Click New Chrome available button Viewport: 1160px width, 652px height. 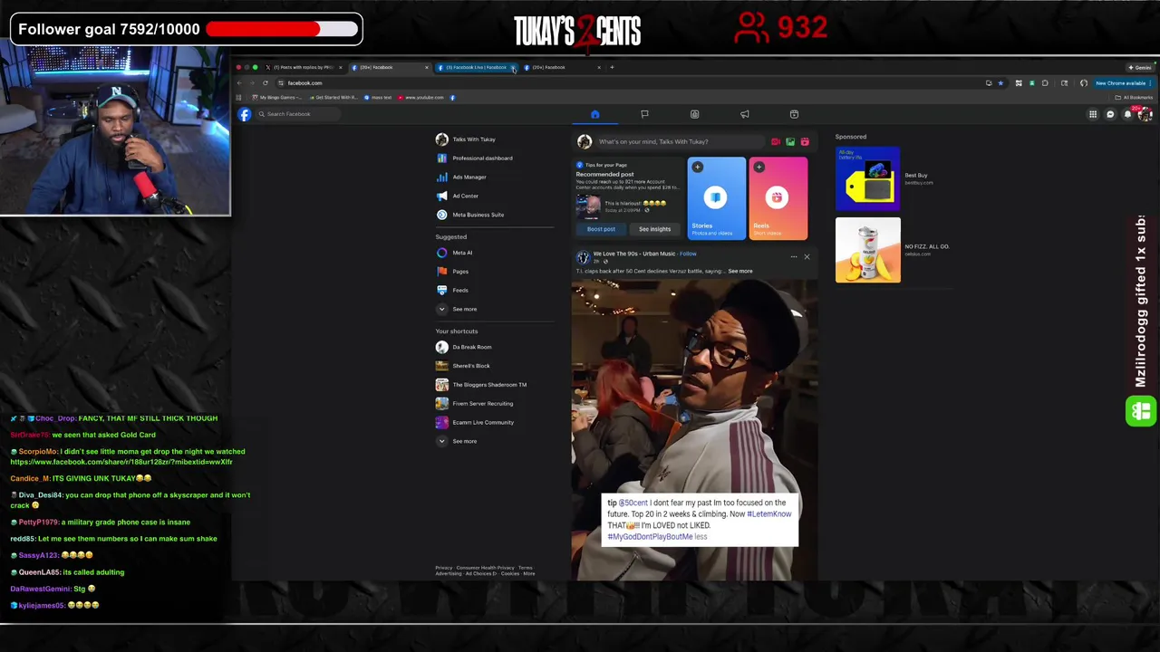click(x=1122, y=83)
